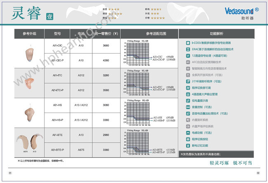The image size is (268, 183).
Task: Select the 音量控制 volume control icon
Action: click(x=188, y=107)
